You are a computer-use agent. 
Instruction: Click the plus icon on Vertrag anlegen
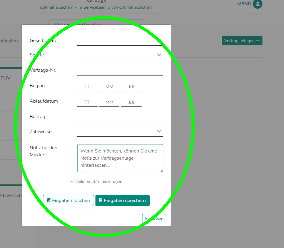258,41
